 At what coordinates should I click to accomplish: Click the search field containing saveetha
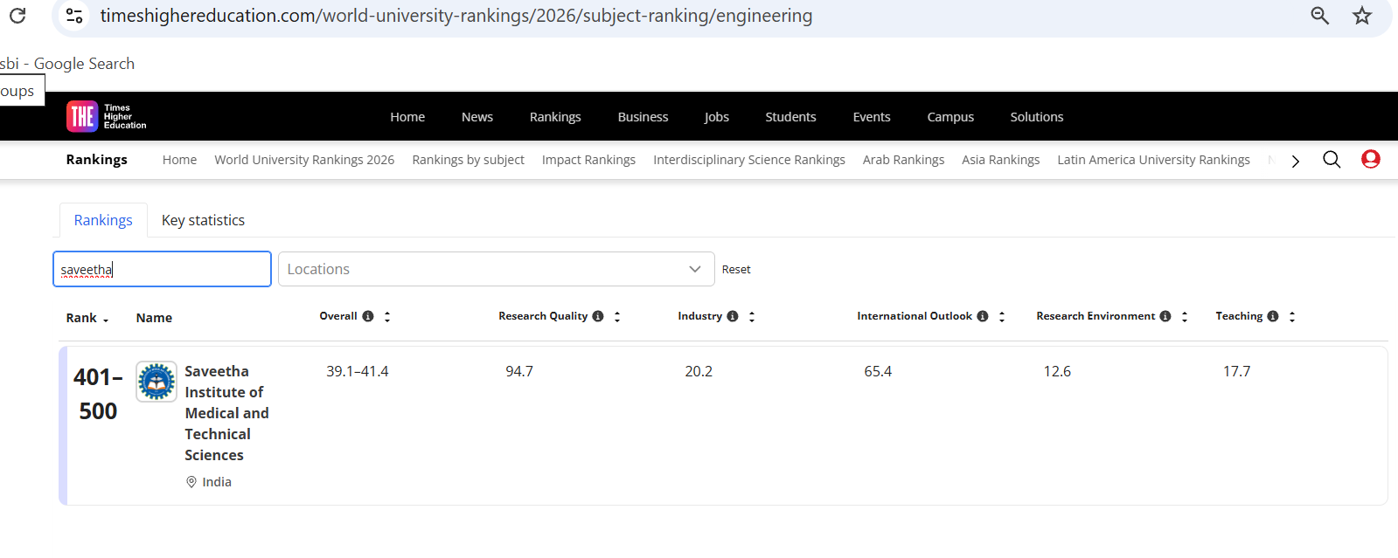tap(162, 269)
